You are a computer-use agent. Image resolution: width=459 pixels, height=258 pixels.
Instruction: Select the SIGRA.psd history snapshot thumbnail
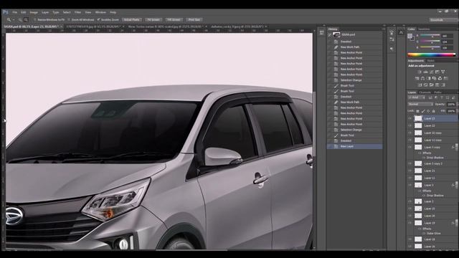(x=336, y=35)
